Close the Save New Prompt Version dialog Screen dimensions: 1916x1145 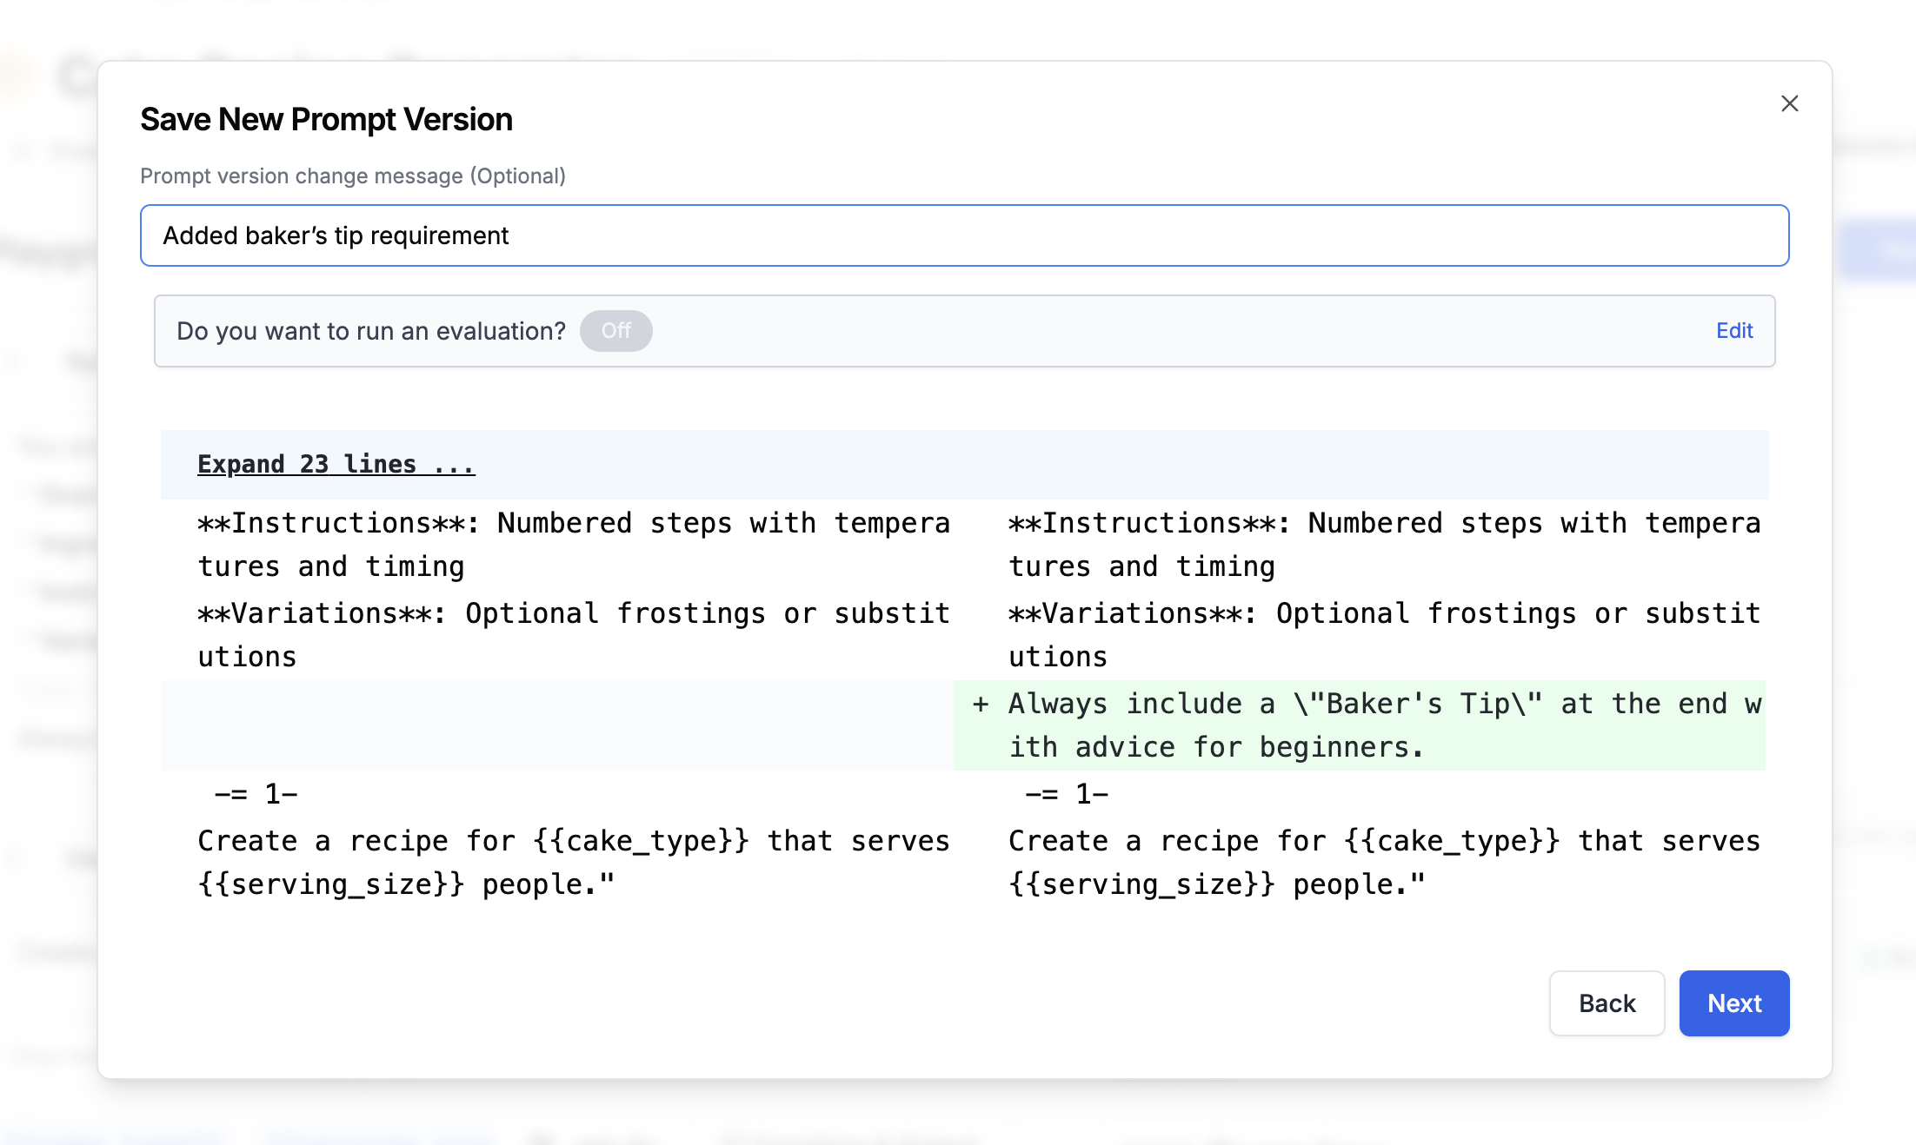1789,104
